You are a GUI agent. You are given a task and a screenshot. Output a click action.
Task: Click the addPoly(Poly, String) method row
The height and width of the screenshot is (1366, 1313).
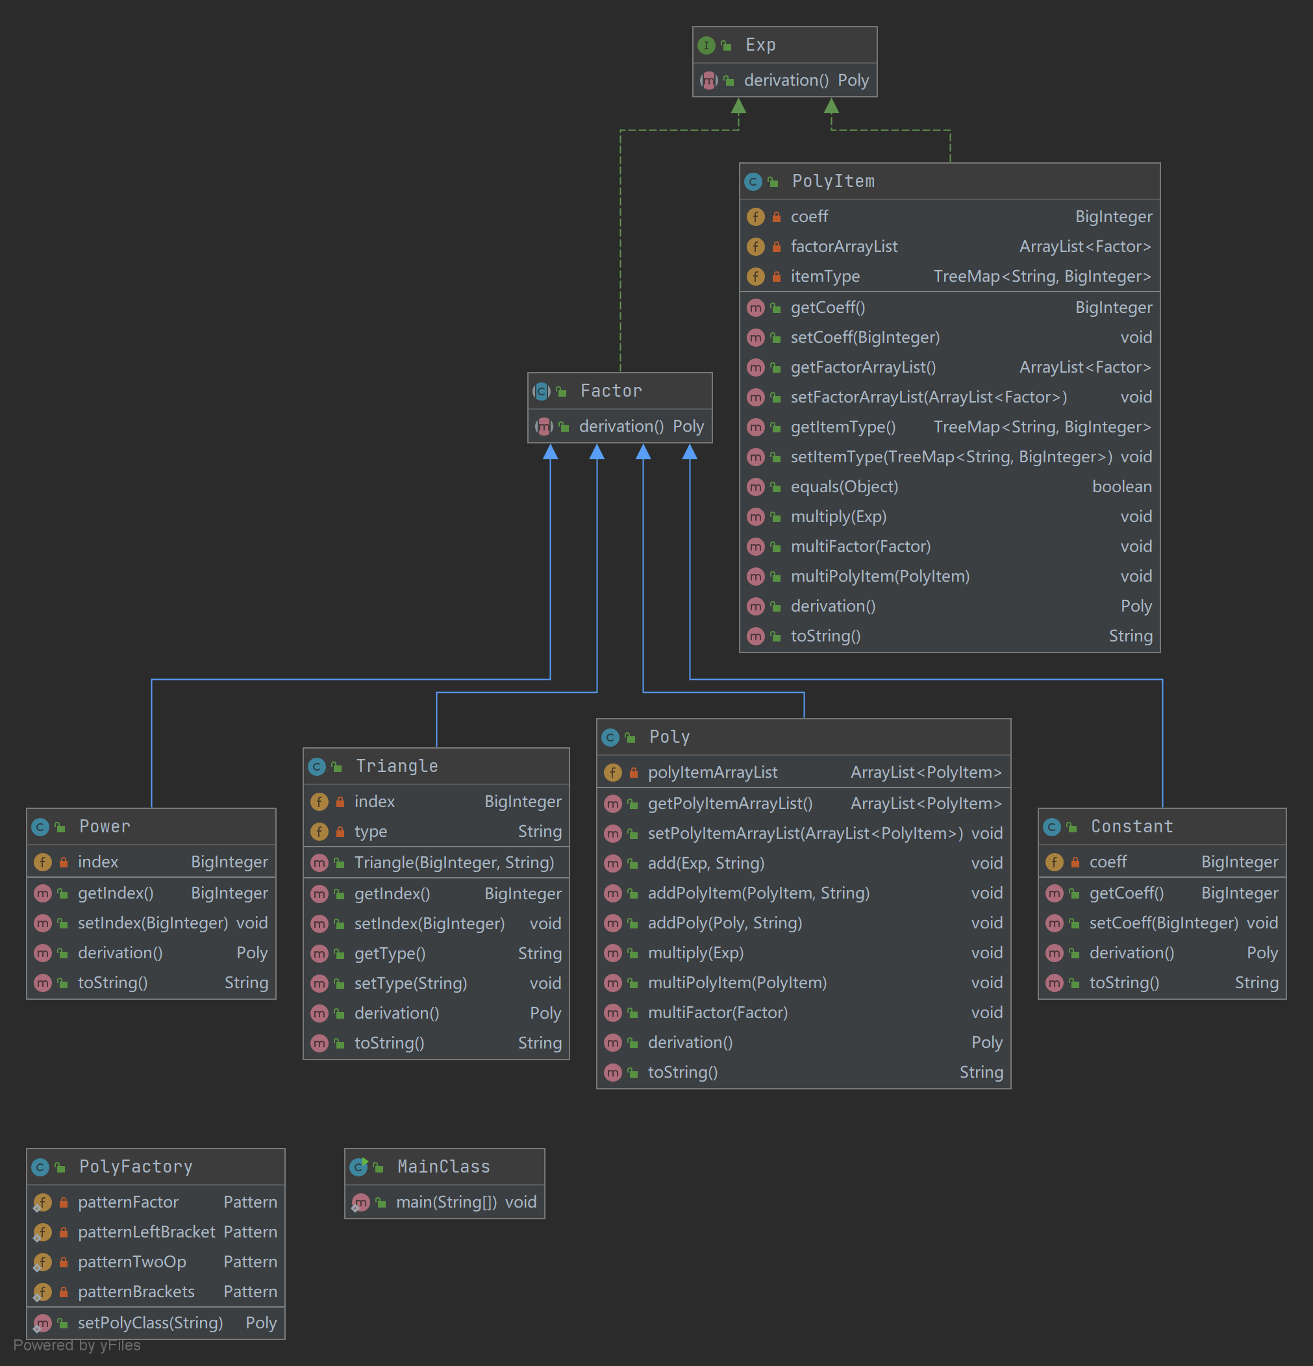pos(725,923)
